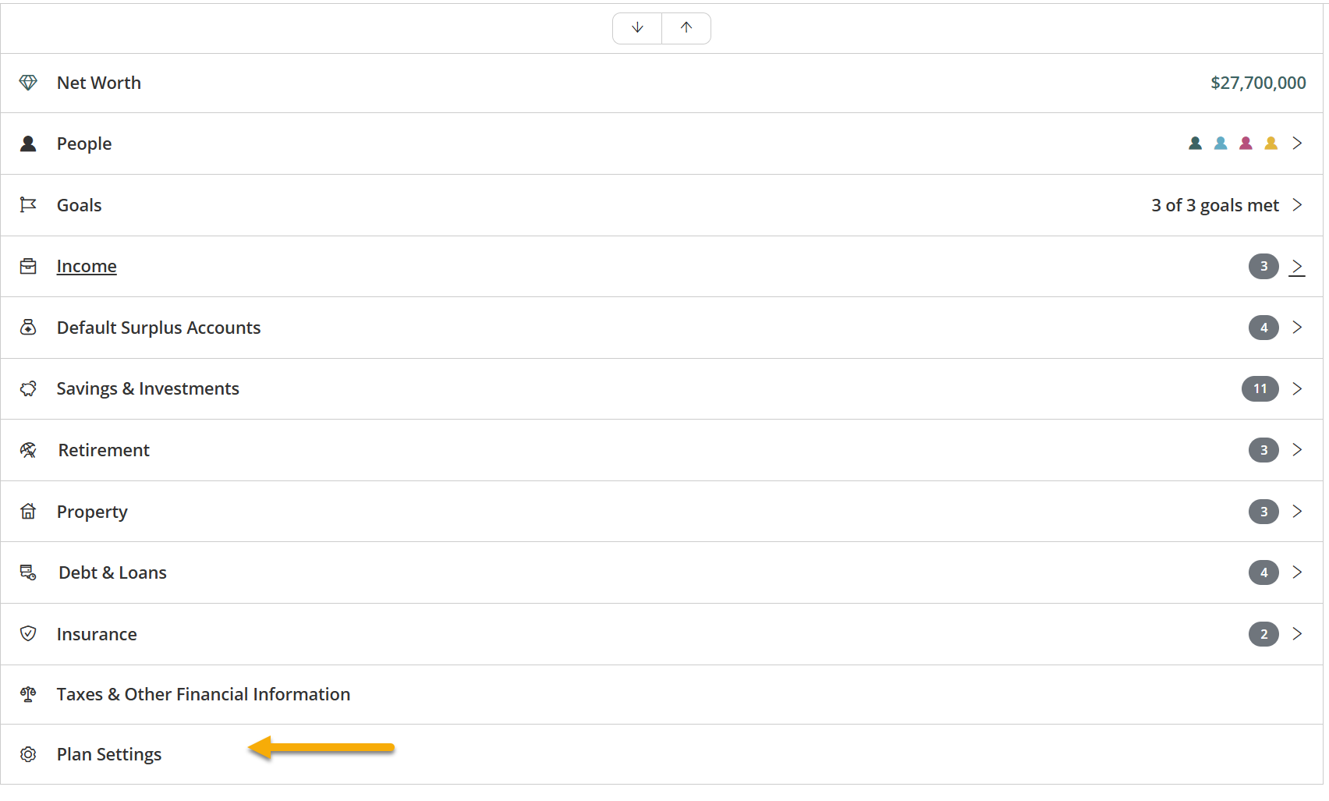
Task: Open the Income link
Action: click(87, 266)
